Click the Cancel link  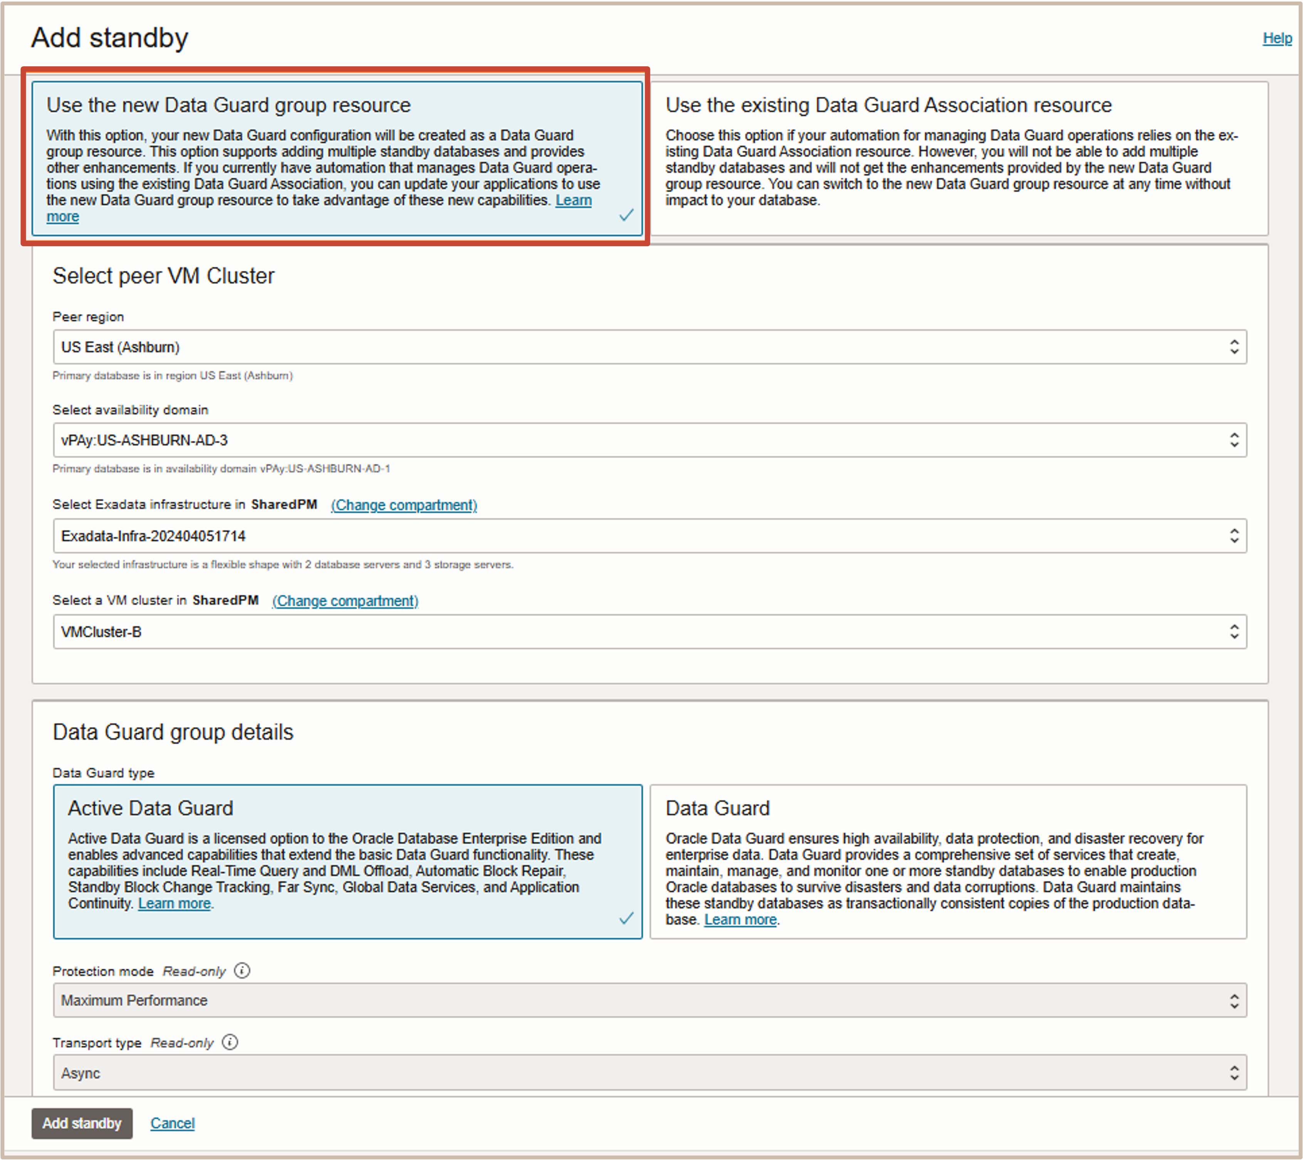[x=172, y=1123]
